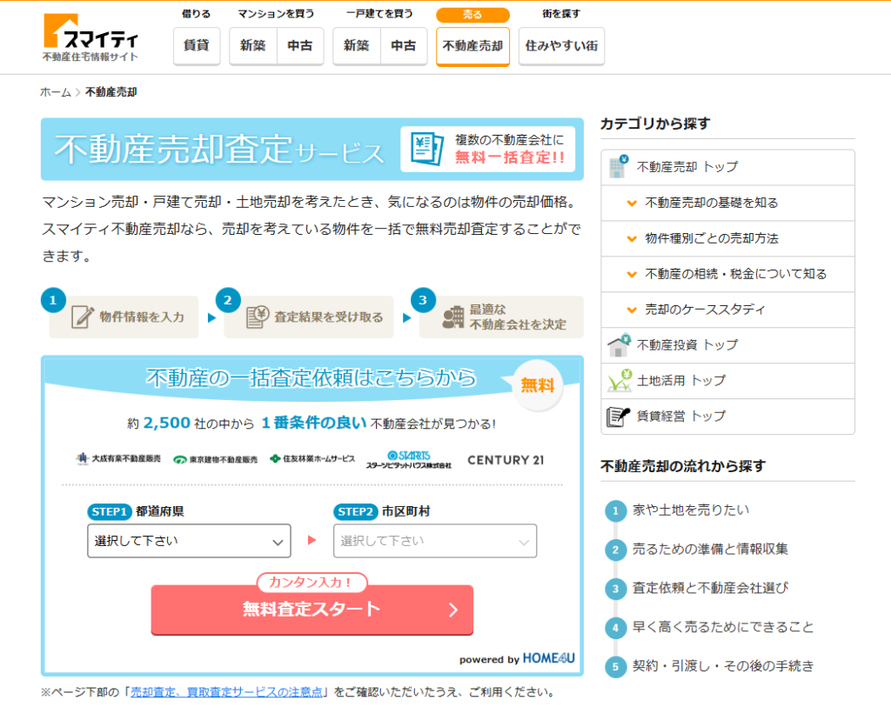
Task: Select the 賃貸 navigation tab
Action: tap(197, 46)
